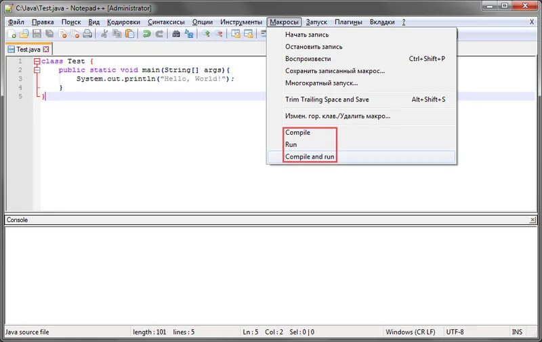Click the "Java source file" status text

[27, 333]
